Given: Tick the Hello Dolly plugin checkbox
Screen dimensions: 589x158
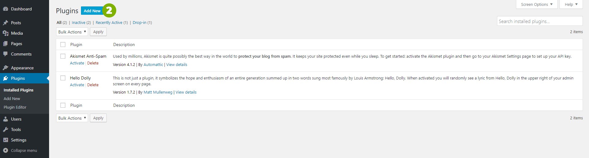Looking at the screenshot, I should click(63, 78).
